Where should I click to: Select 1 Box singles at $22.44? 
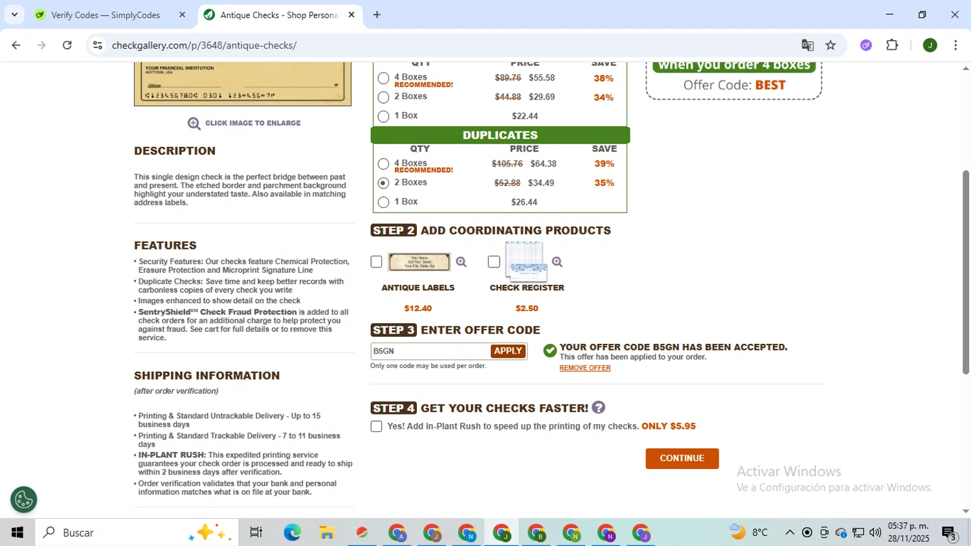click(x=383, y=117)
